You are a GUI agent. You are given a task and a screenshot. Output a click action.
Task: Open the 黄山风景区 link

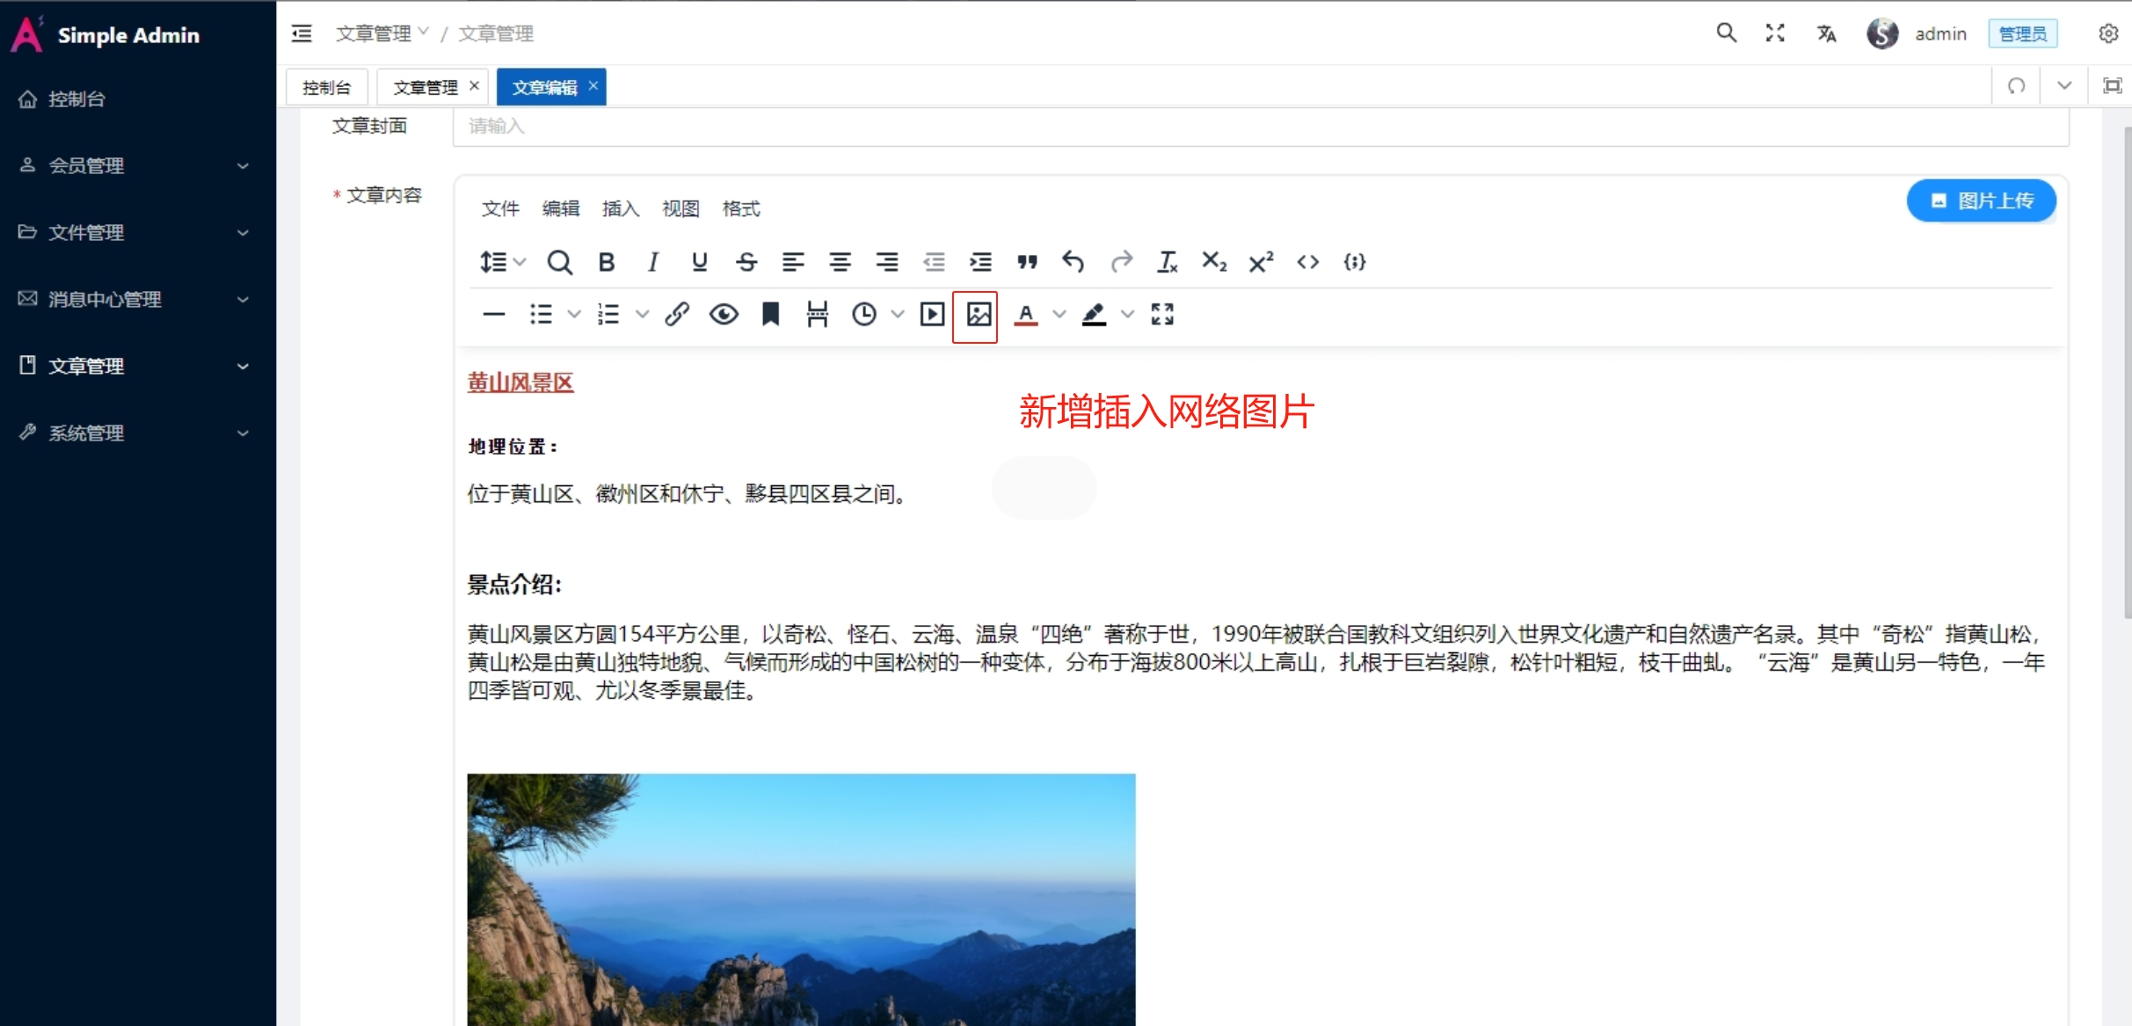520,382
